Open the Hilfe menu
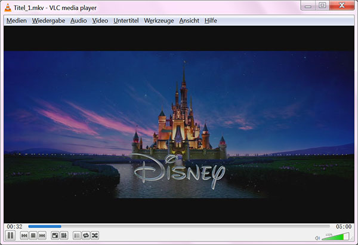 pyautogui.click(x=211, y=20)
